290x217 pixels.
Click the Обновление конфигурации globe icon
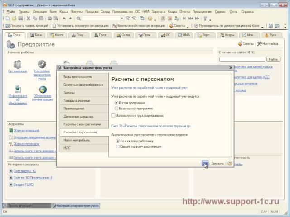42,89
